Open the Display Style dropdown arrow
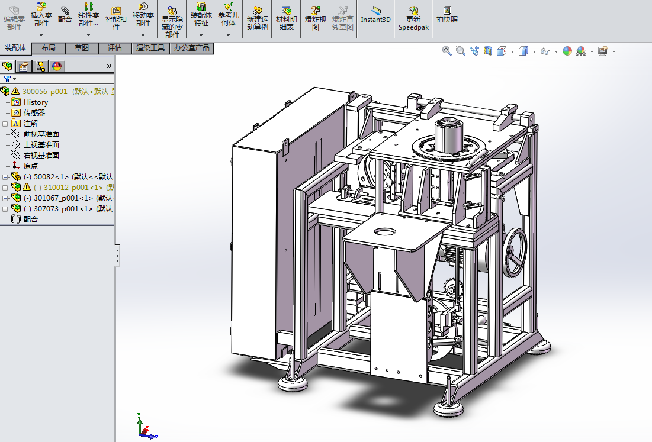 click(534, 52)
